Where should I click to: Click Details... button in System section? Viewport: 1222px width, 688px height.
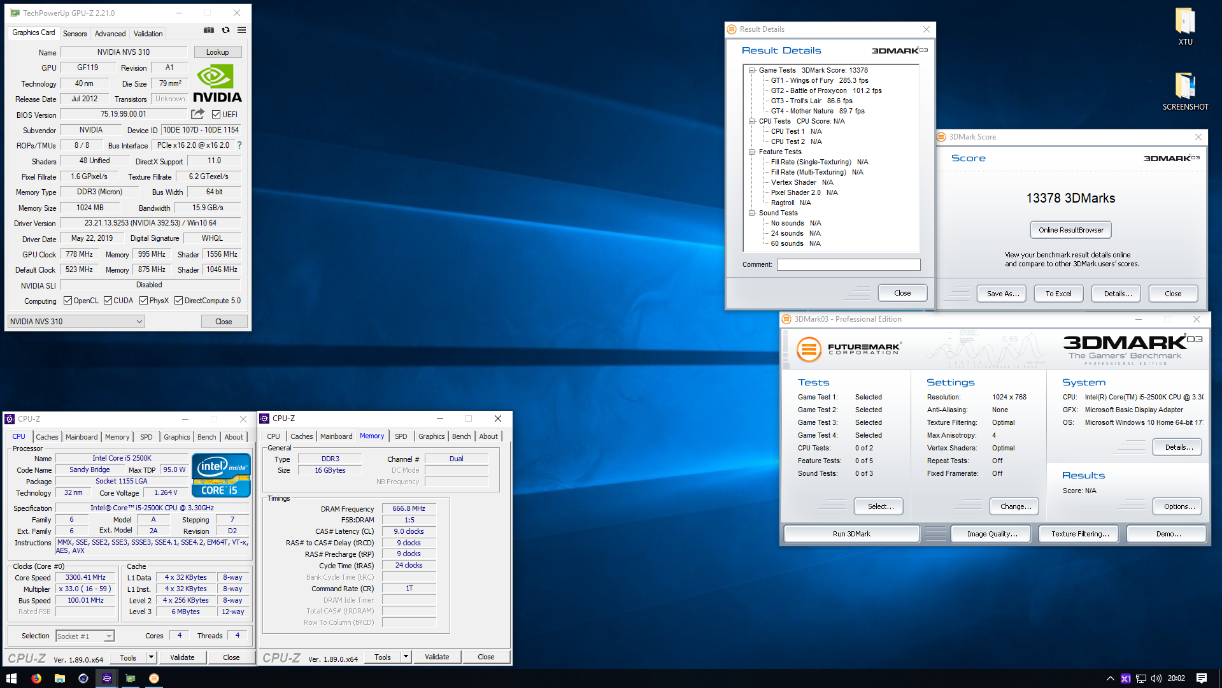point(1179,447)
